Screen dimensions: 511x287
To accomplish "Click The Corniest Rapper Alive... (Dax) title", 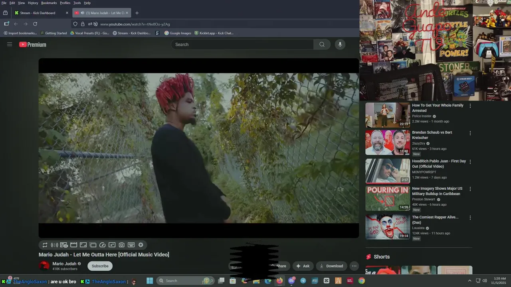I will pos(435,220).
